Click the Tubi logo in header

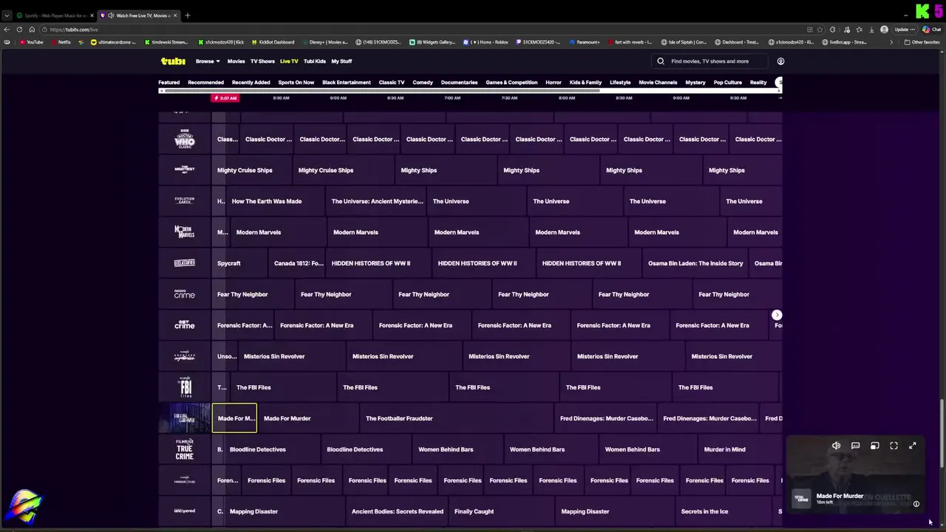(173, 61)
